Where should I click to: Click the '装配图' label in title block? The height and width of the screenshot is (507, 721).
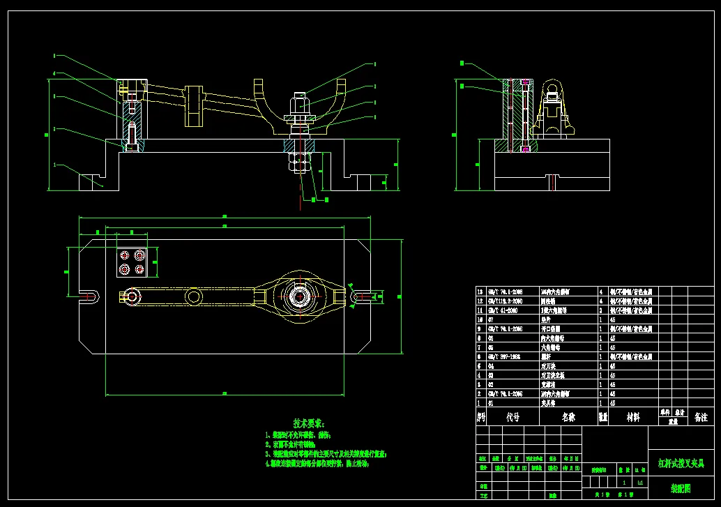tap(681, 489)
